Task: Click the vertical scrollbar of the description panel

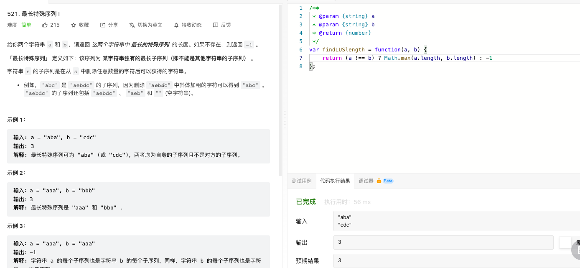Action: [280, 90]
